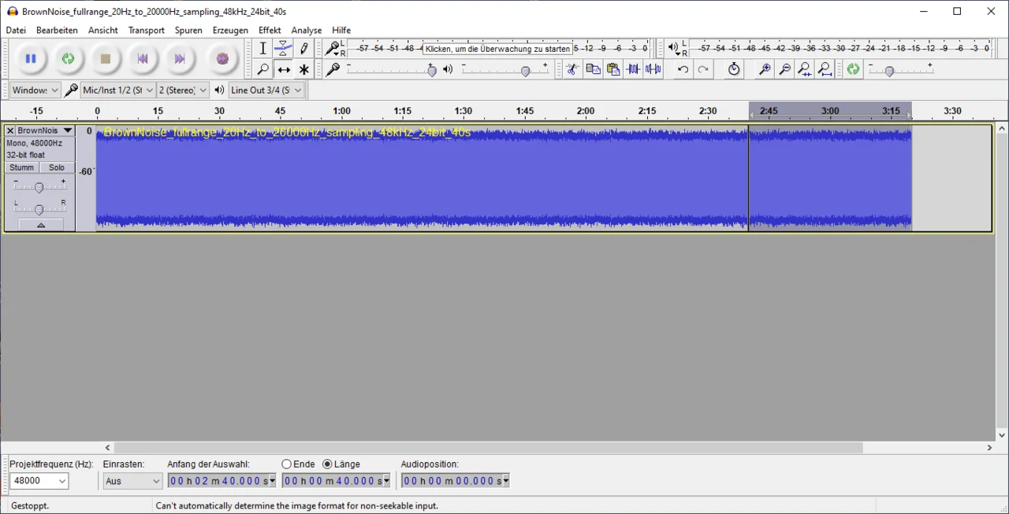Toggle Solo on the BrownNoise track

point(57,168)
